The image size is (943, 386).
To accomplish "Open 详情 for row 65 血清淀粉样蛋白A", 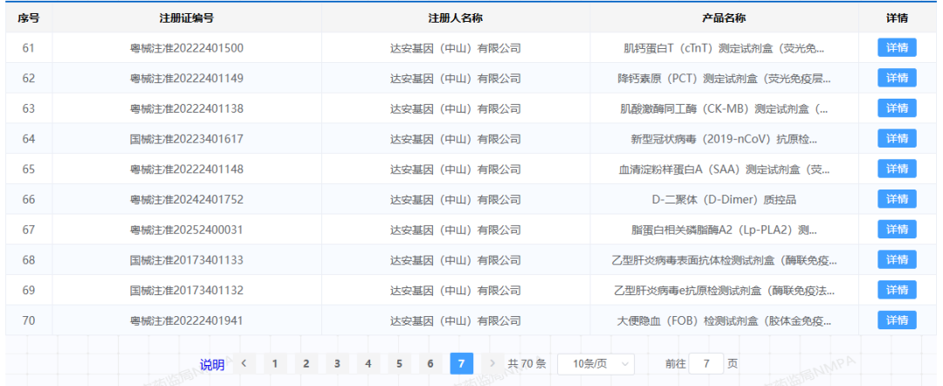I will pos(897,169).
